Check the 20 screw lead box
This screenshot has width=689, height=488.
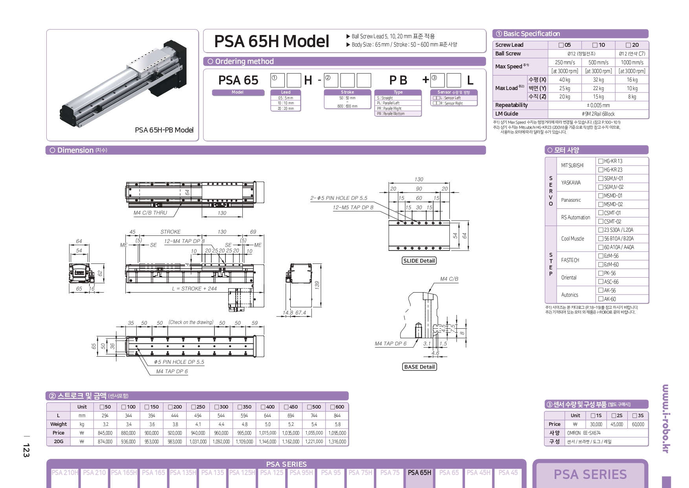click(x=629, y=45)
